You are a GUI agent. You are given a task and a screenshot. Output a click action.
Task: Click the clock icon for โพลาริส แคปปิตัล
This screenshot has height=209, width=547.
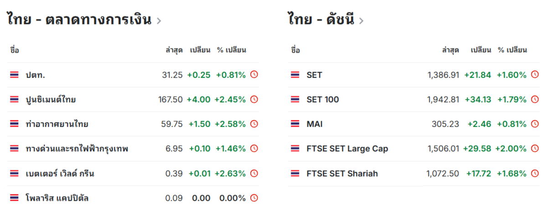pos(254,198)
